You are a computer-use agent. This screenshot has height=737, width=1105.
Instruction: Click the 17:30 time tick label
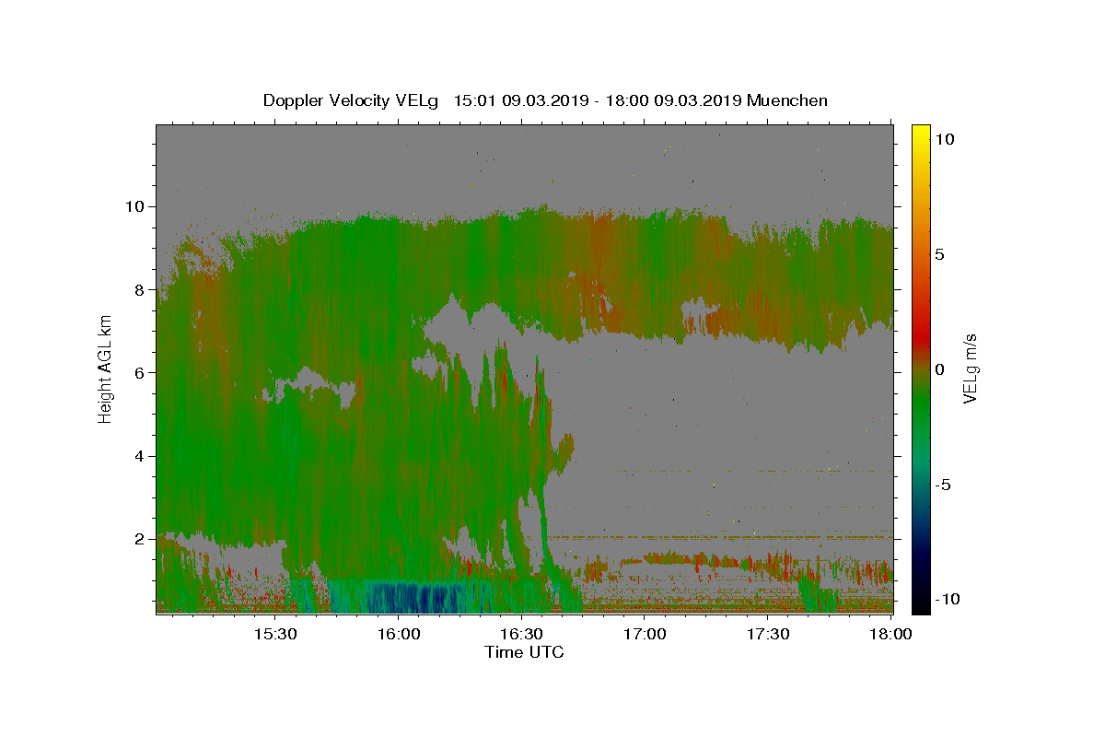coord(767,634)
